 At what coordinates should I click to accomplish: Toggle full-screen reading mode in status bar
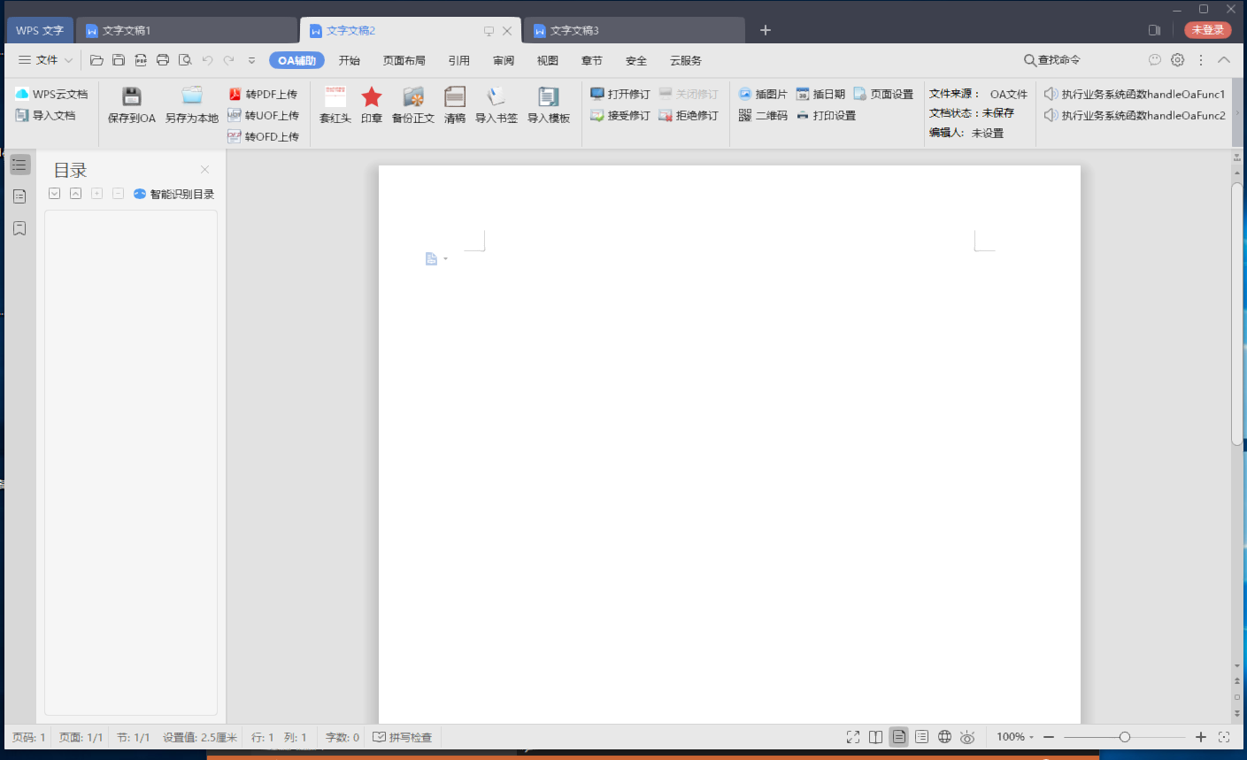coord(852,736)
